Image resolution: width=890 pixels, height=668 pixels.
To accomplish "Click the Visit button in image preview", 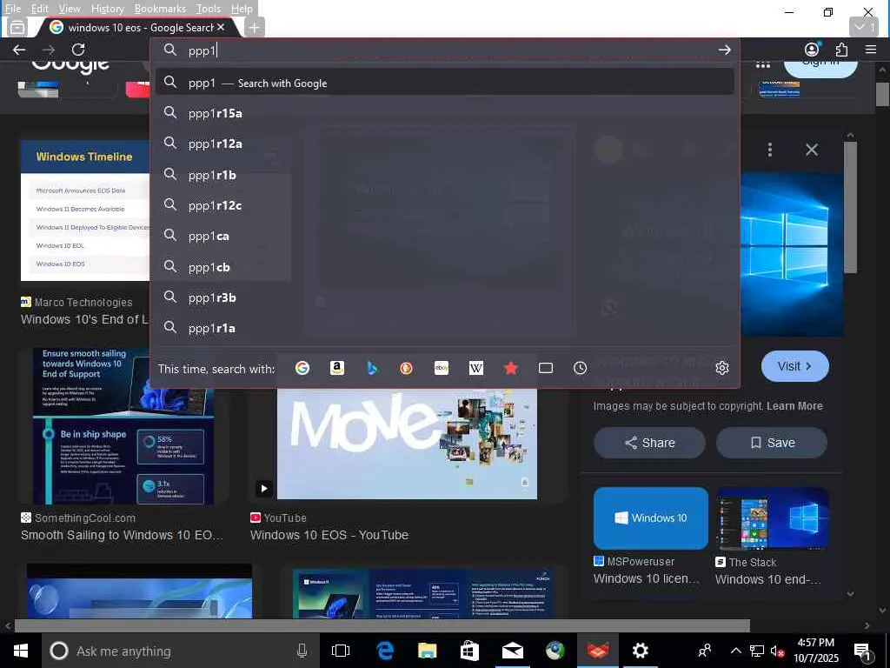I will click(x=794, y=366).
